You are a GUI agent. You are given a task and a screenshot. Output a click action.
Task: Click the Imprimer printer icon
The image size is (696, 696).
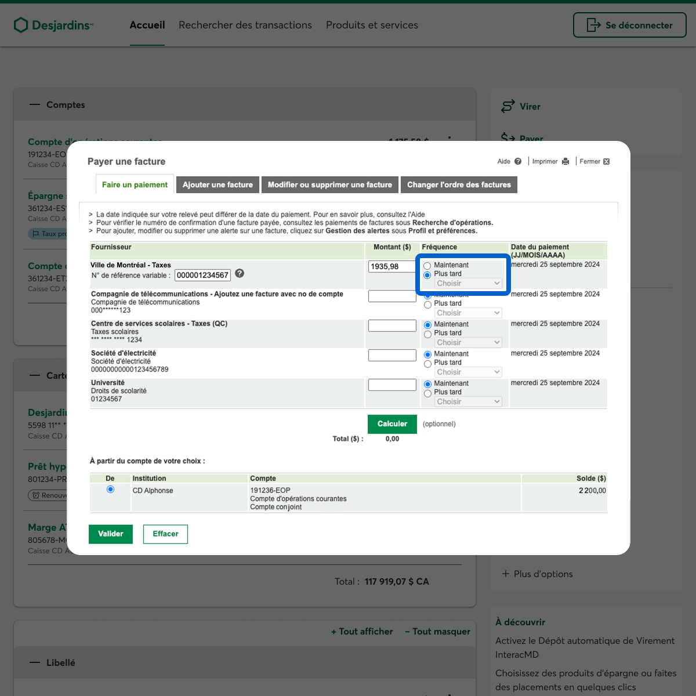565,162
